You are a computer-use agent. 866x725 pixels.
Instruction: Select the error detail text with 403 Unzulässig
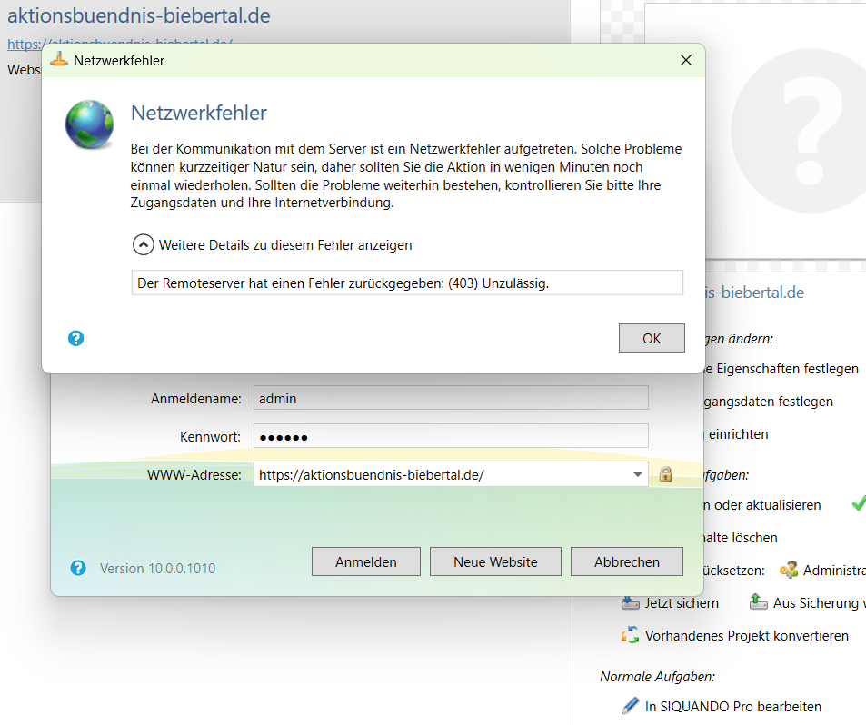coord(407,283)
